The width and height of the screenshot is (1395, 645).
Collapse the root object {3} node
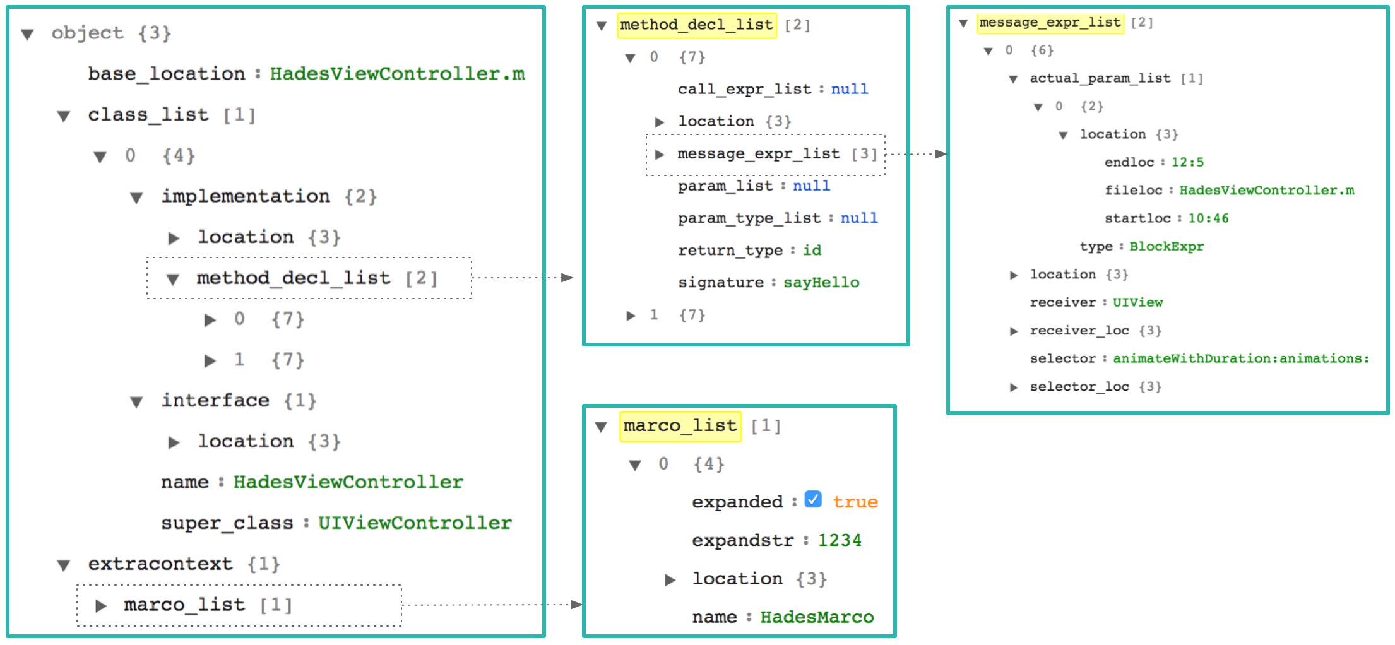tap(27, 34)
